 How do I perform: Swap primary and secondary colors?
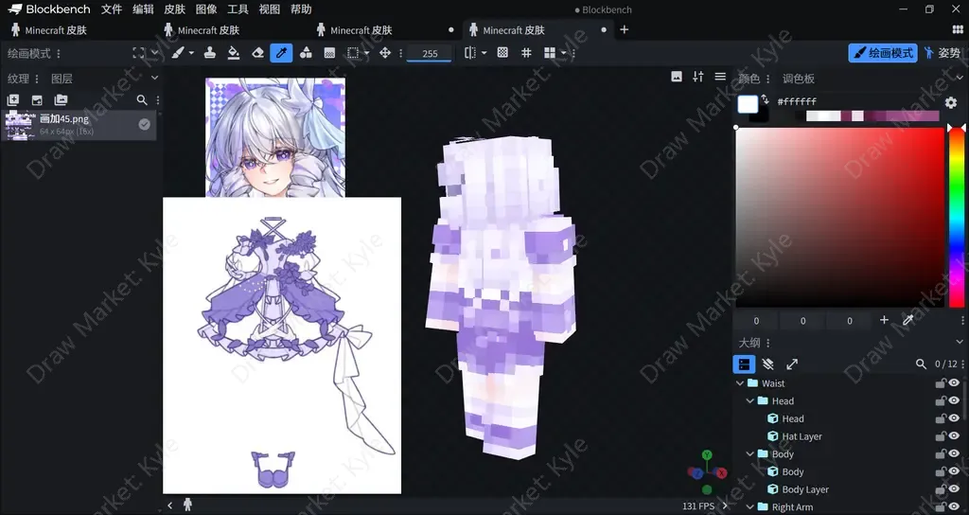click(x=765, y=99)
